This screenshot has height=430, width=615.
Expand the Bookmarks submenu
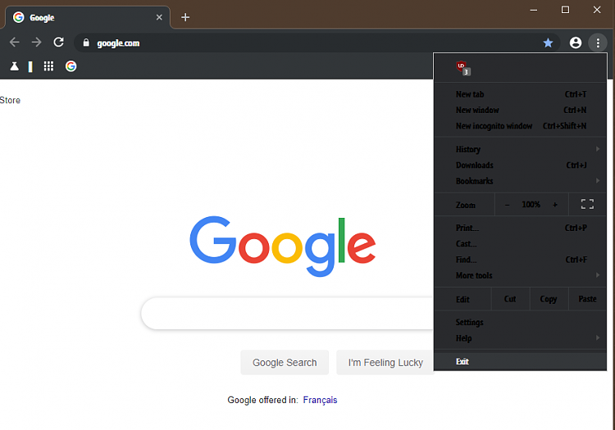(521, 181)
